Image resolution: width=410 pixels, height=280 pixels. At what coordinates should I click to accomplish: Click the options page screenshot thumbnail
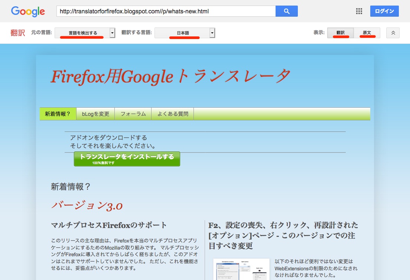tap(241, 270)
